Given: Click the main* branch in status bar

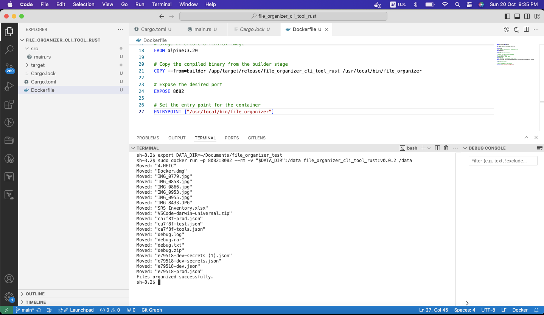Looking at the screenshot, I should [x=25, y=310].
